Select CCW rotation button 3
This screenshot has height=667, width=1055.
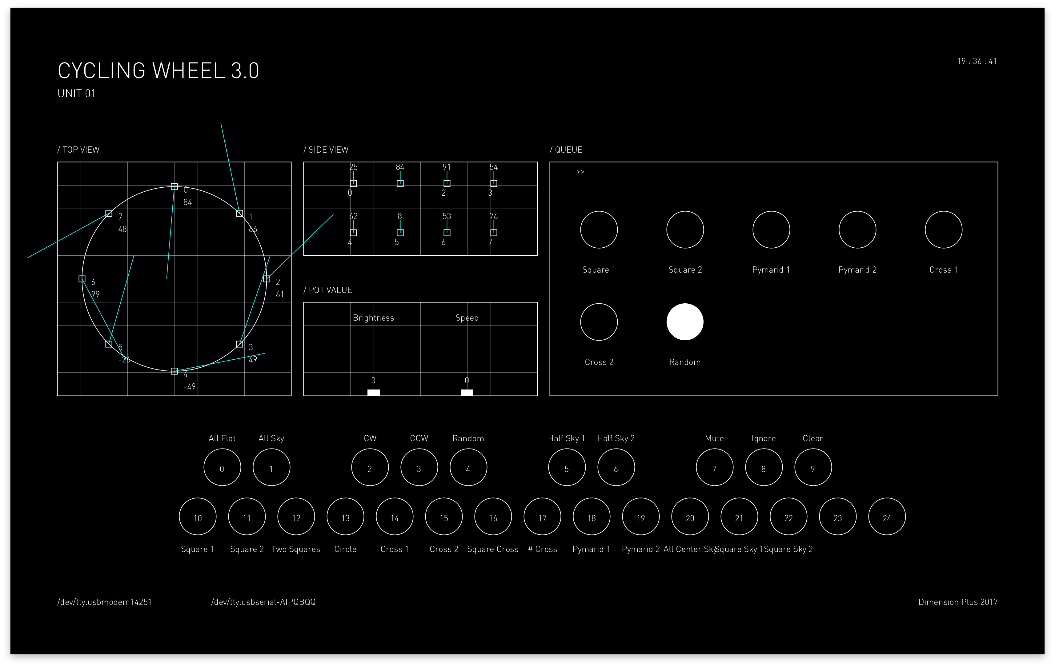pos(419,467)
